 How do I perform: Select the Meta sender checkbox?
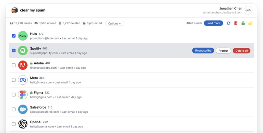click(x=14, y=80)
